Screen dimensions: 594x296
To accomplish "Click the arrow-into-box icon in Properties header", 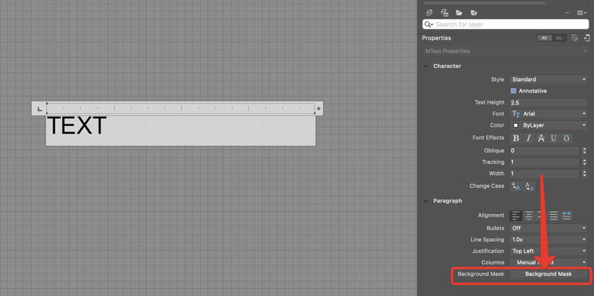I will pos(587,38).
